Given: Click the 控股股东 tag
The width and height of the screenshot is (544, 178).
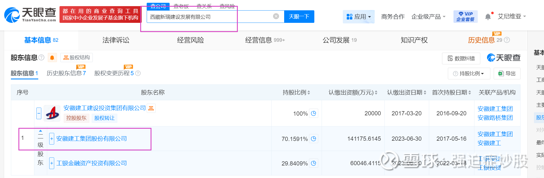Looking at the screenshot, I should pyautogui.click(x=76, y=118).
